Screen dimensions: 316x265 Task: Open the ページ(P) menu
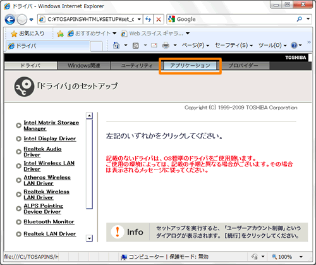point(195,45)
